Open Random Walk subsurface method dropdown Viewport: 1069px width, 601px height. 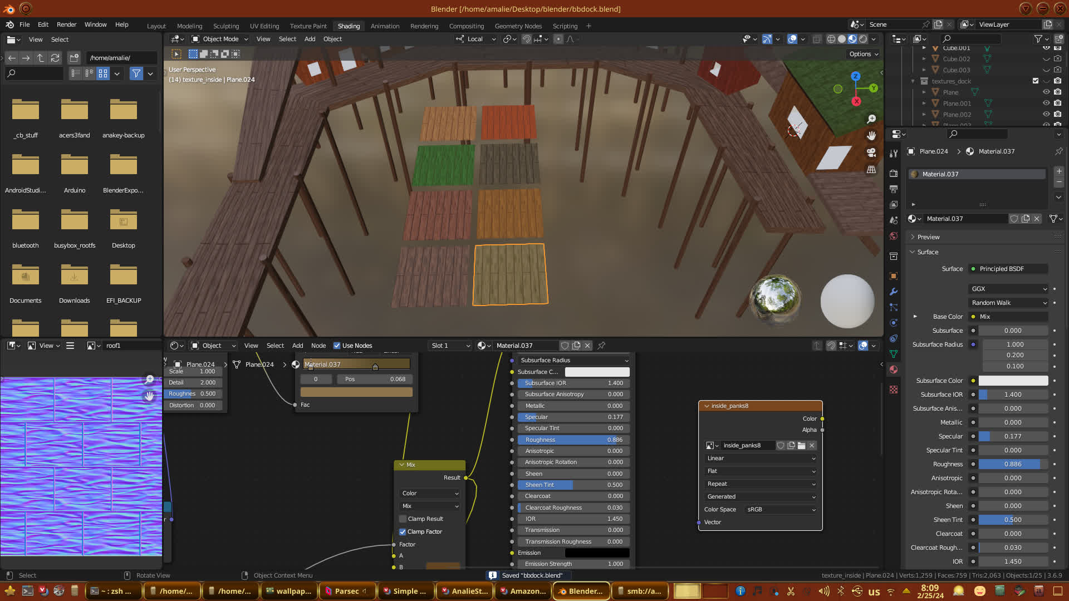click(1009, 303)
